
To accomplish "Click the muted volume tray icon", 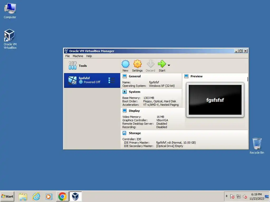I will point(245,196).
